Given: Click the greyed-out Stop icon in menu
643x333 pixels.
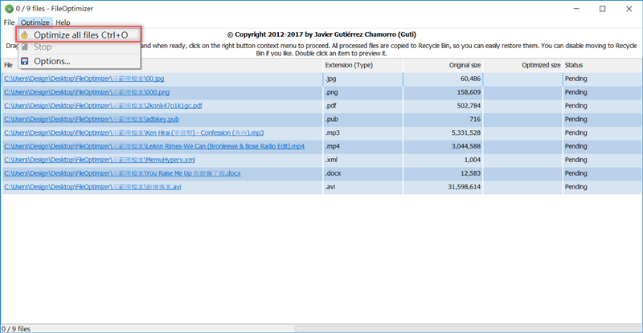Looking at the screenshot, I should pyautogui.click(x=25, y=47).
